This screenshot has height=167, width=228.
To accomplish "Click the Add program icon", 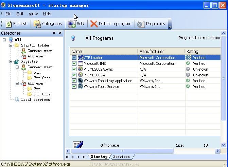I will [72, 24].
